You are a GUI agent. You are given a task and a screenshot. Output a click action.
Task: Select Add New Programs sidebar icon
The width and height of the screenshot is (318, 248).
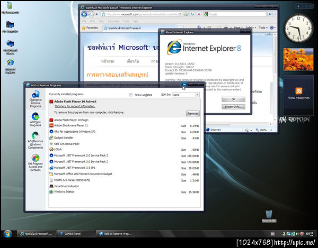pos(36,120)
